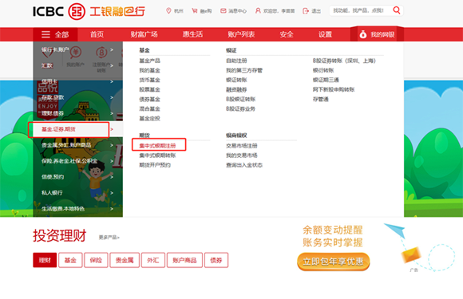Click the 我的网银 money bag icon
This screenshot has height=299, width=463.
(x=363, y=34)
